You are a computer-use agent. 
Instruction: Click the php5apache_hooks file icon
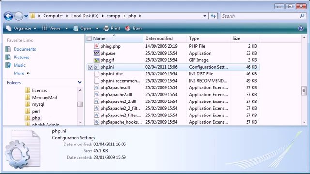coord(97,122)
